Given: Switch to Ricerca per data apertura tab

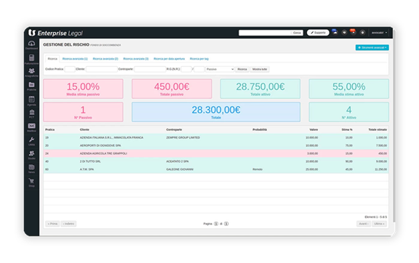Looking at the screenshot, I should pyautogui.click(x=169, y=59).
